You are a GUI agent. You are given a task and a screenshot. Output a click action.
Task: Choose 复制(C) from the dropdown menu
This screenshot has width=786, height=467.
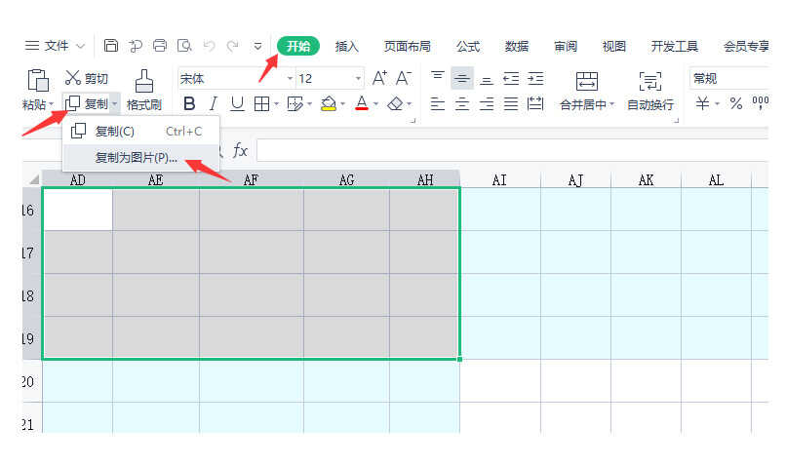(x=141, y=132)
